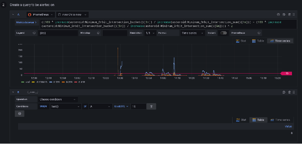
Task: Open the Resolution 1/1 dropdown
Action: (x=150, y=33)
